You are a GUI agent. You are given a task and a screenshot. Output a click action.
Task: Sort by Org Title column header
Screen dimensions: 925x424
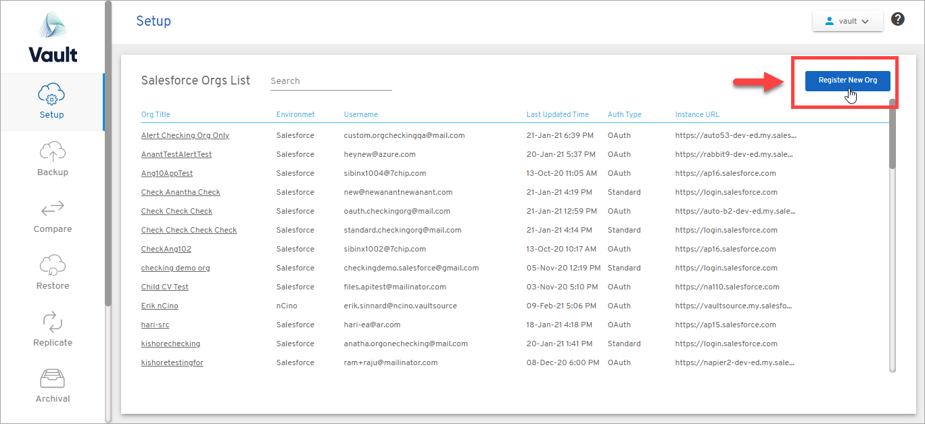point(156,114)
